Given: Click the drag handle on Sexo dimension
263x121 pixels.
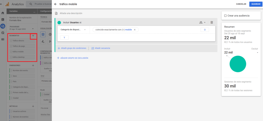Looking at the screenshot, I should click(x=11, y=76).
